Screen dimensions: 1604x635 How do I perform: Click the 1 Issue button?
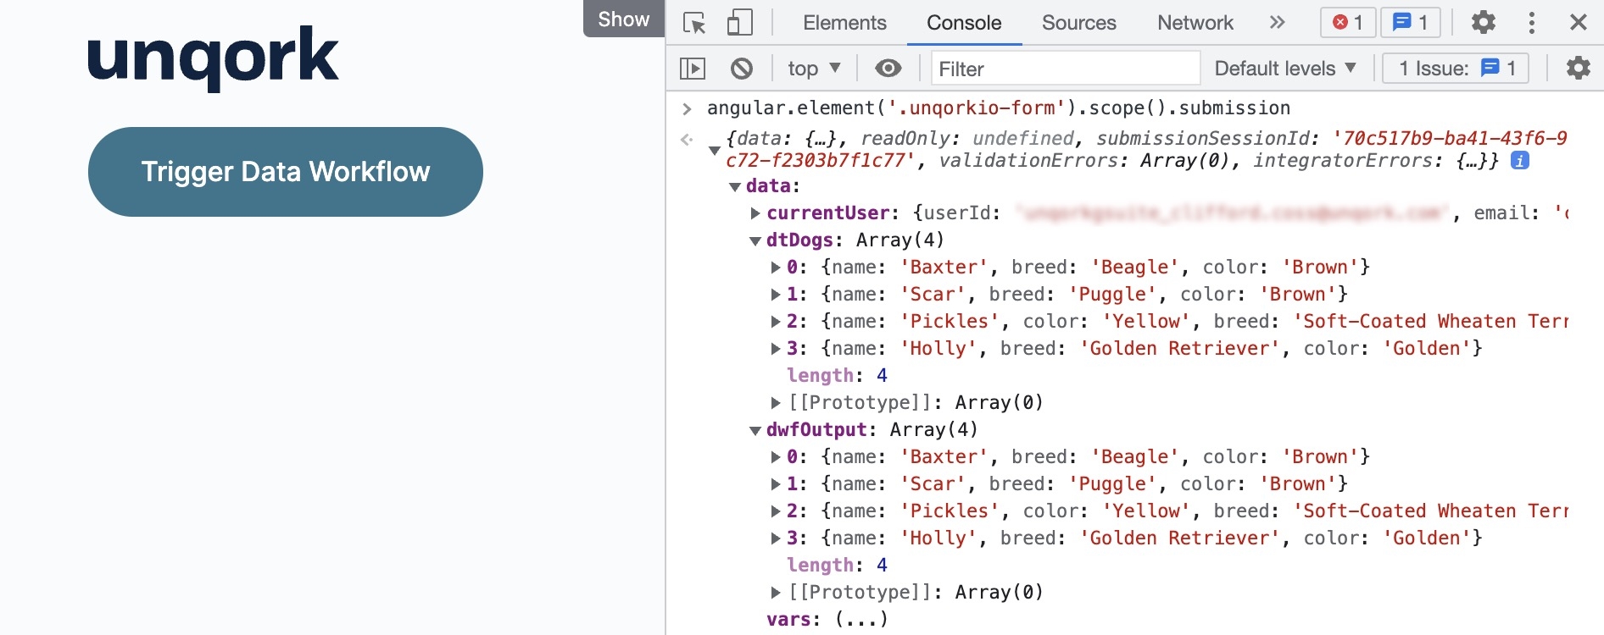[x=1456, y=69]
